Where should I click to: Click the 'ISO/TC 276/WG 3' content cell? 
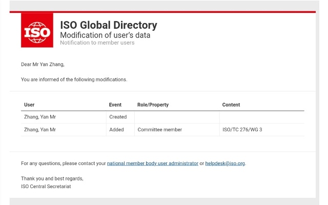242,130
